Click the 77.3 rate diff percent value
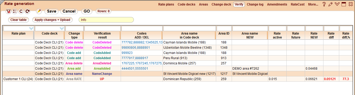Image resolution: width=355 pixels, height=95 pixels. (x=346, y=79)
